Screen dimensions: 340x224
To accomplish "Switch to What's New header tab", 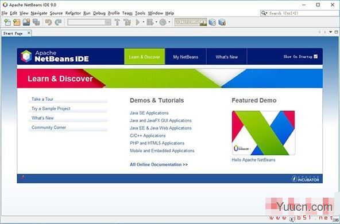I will tap(227, 57).
